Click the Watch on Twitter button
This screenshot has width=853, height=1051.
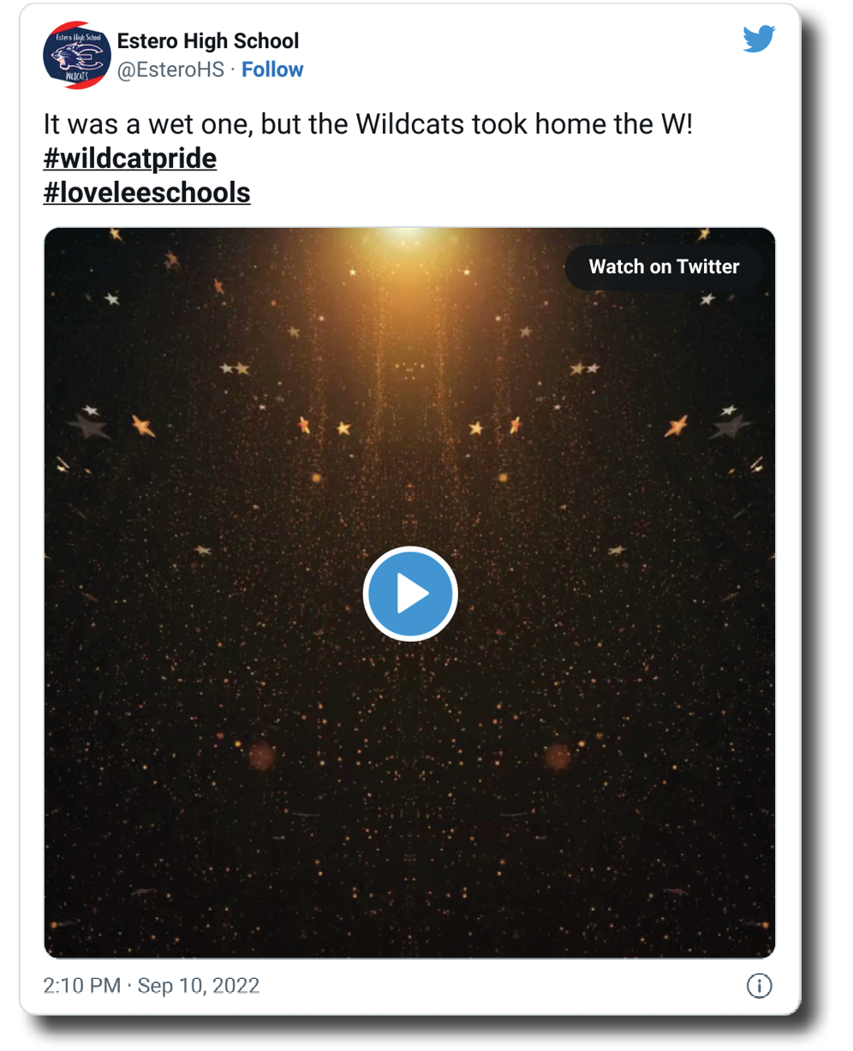(664, 267)
